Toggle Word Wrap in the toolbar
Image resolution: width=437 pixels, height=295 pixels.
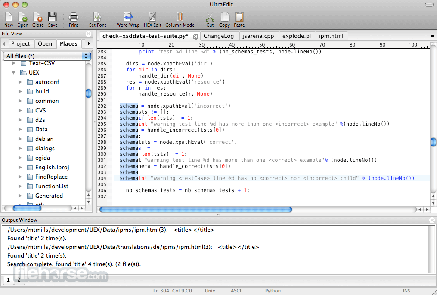click(x=128, y=19)
